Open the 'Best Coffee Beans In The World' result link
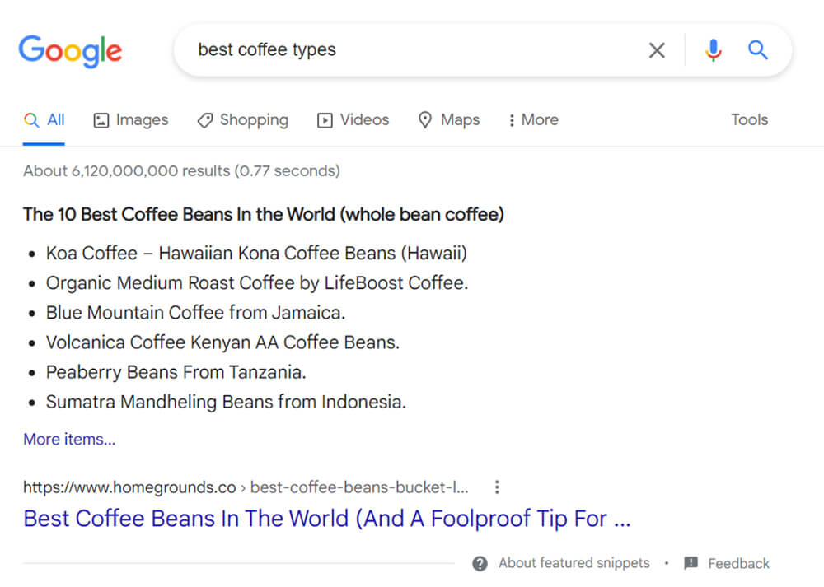 (327, 519)
